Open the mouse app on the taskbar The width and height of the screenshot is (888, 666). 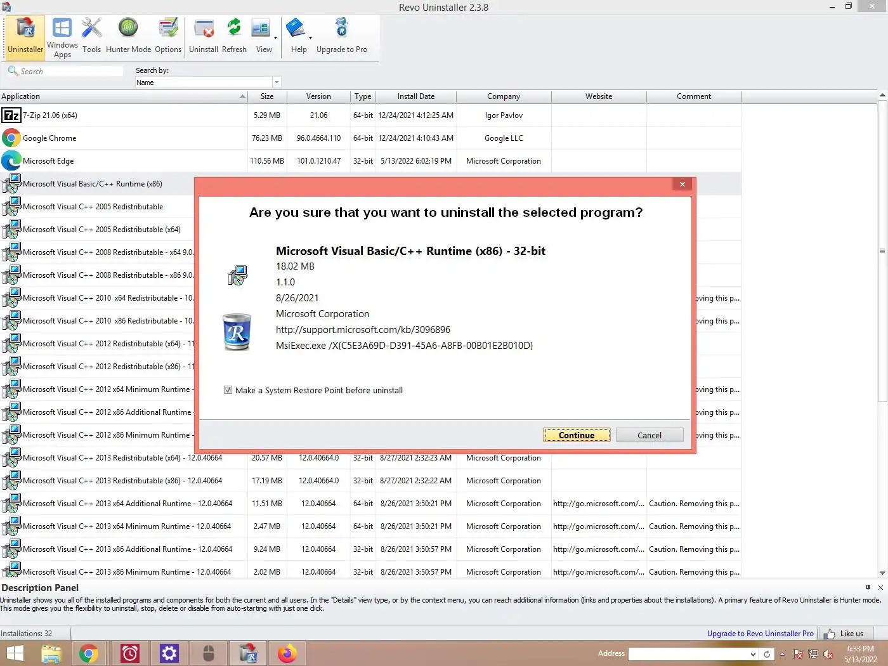[209, 653]
